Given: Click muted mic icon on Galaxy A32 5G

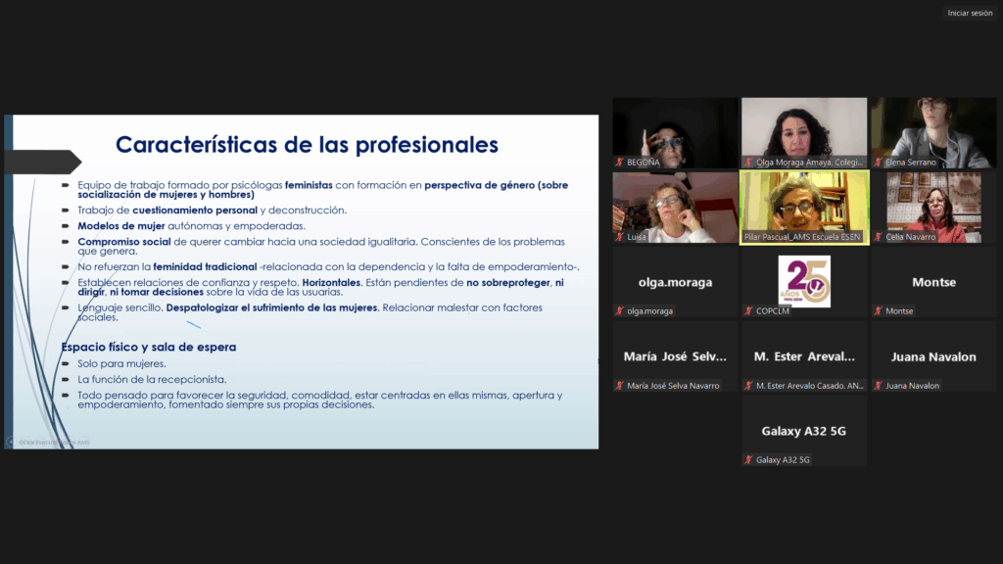Looking at the screenshot, I should (748, 460).
